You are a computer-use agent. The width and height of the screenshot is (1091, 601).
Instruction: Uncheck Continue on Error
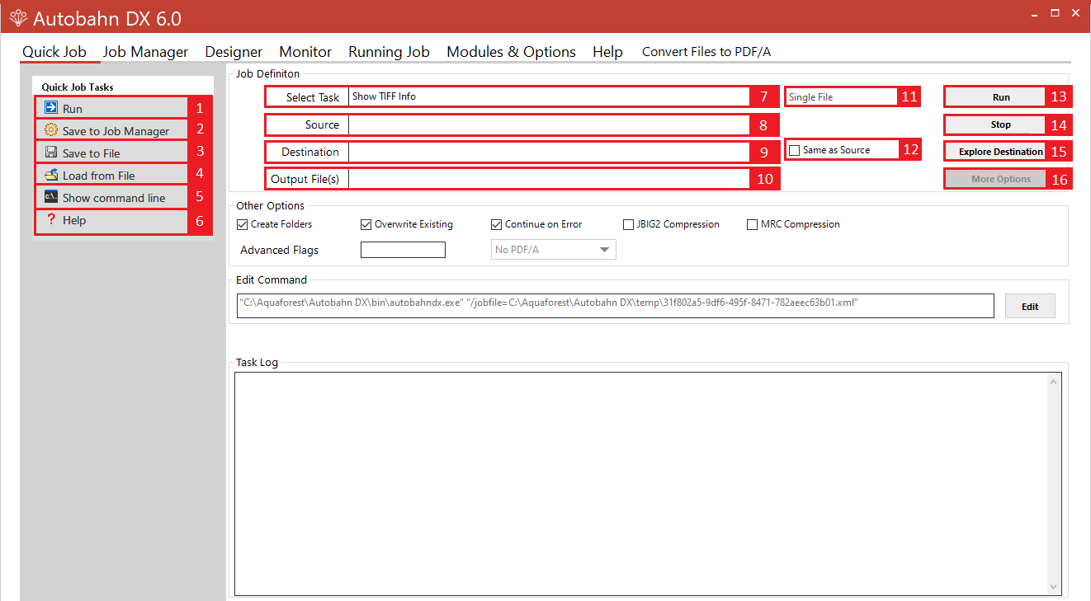496,224
